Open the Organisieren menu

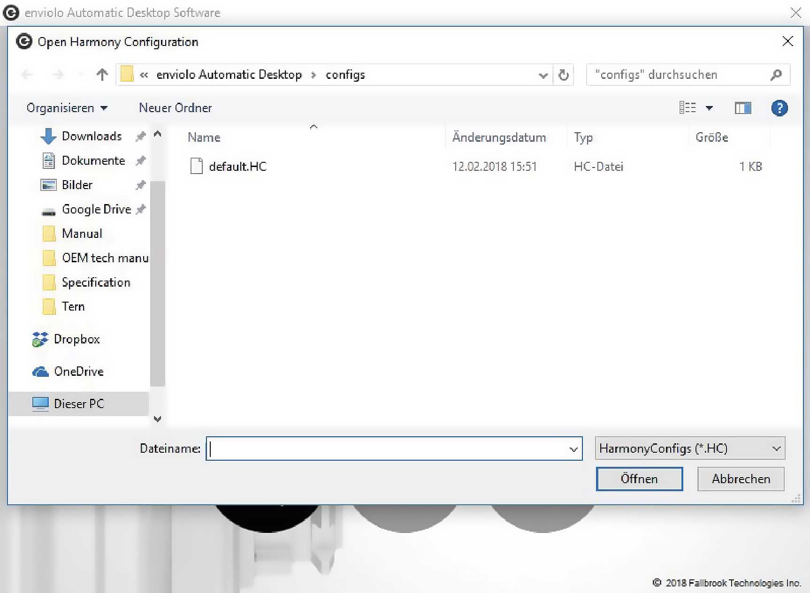click(67, 108)
